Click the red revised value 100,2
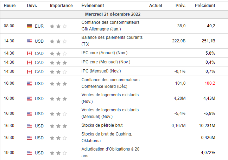Viewport: 228px width, 160px height. 210,83
